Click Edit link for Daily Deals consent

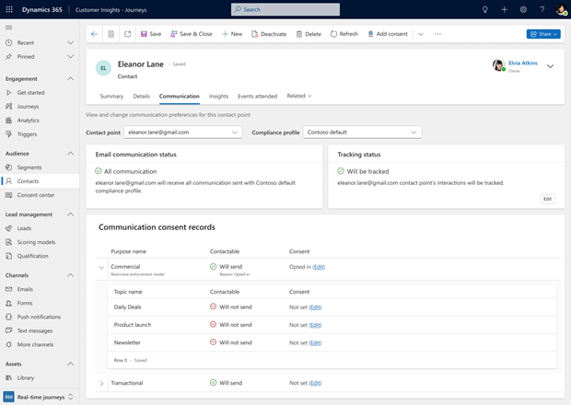pos(316,307)
